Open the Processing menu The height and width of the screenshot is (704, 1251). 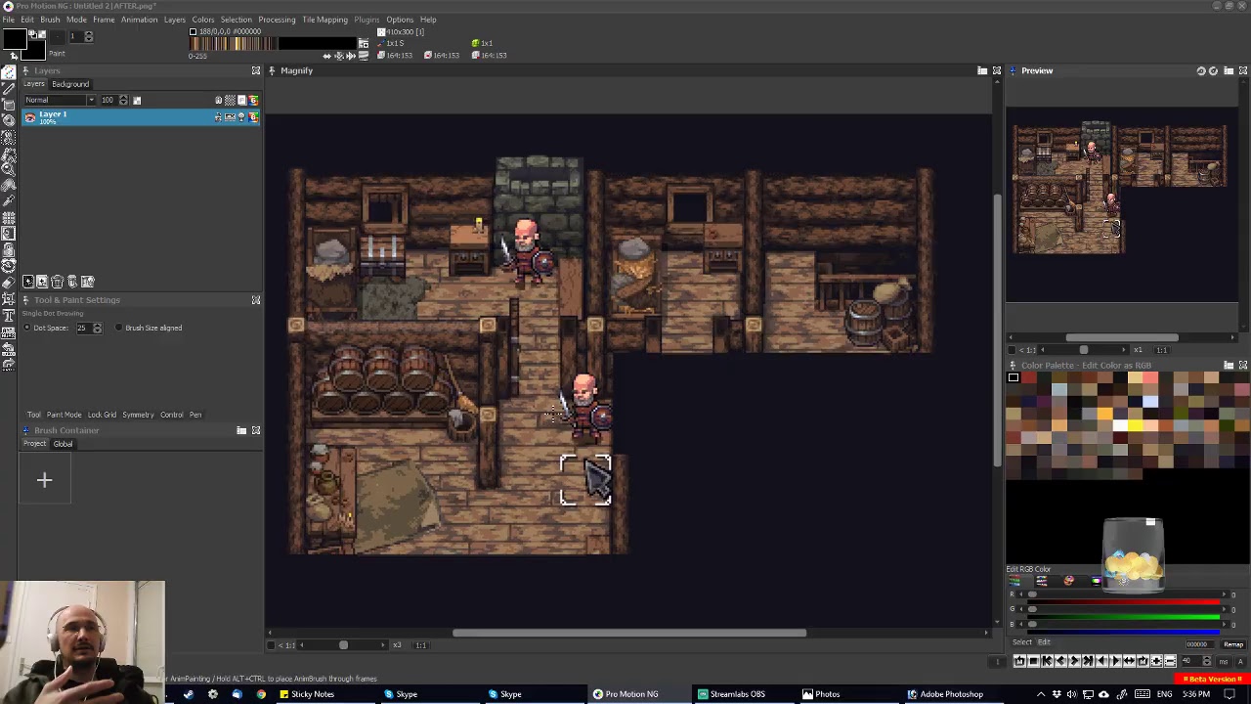click(277, 20)
